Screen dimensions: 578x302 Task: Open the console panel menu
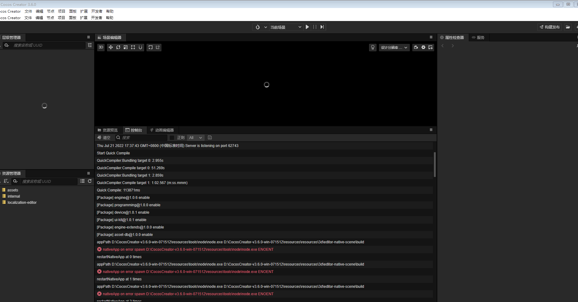point(431,130)
